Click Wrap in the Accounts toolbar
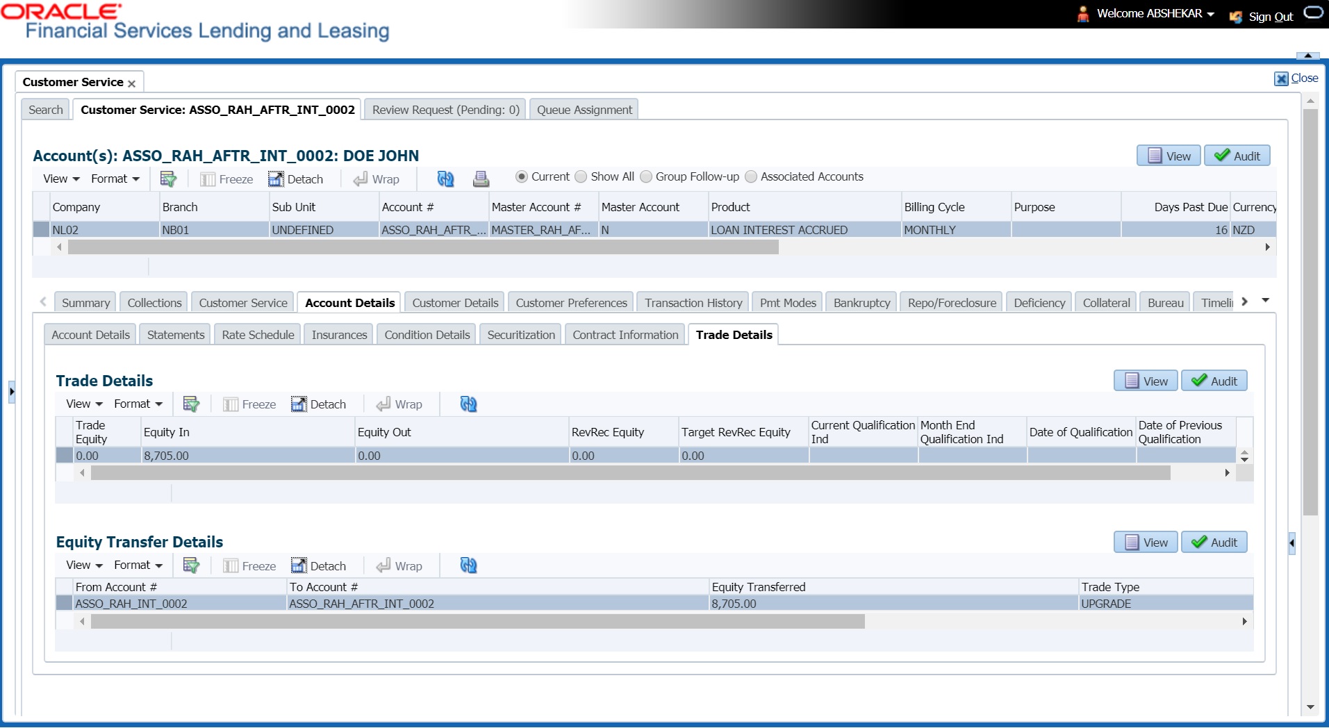Screen dimensions: 1329x728 point(377,179)
